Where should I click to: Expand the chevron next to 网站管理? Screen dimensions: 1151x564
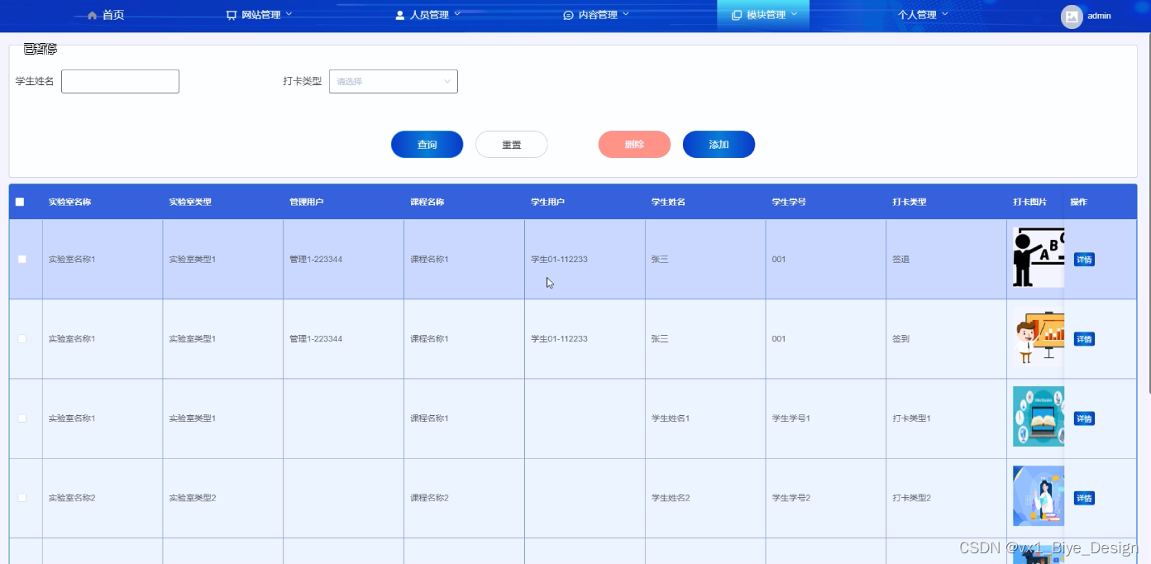point(289,14)
